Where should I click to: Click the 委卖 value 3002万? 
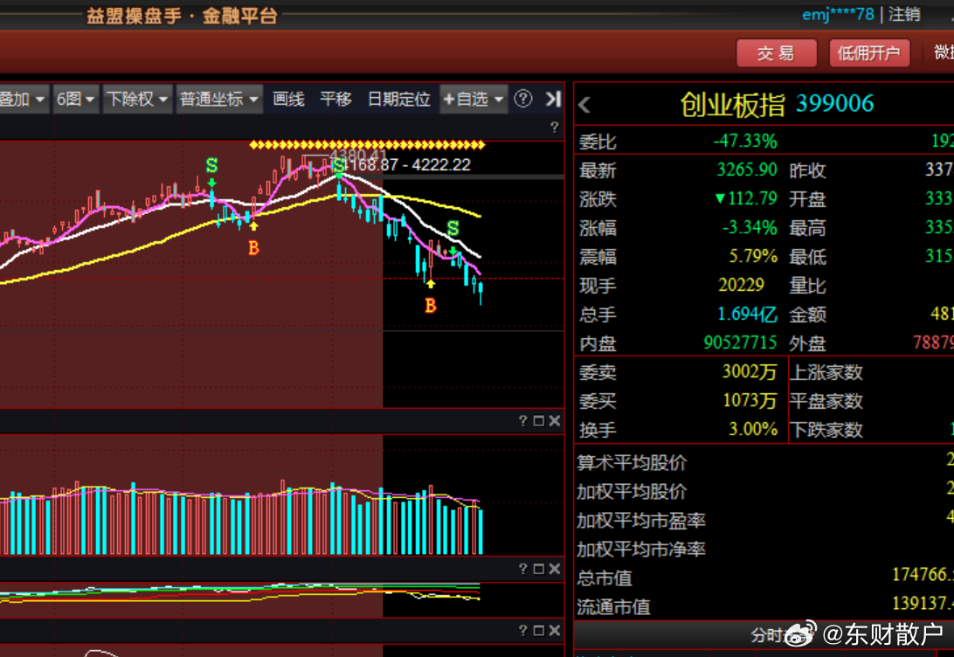[x=750, y=371]
